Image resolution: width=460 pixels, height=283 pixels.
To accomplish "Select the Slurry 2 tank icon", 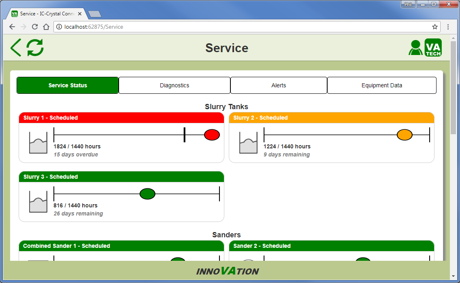I will coord(248,143).
